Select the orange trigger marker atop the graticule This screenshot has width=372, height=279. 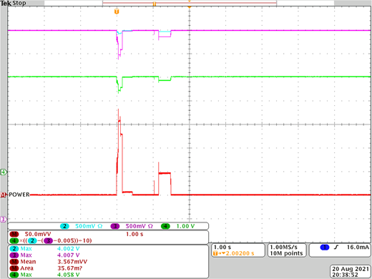[x=117, y=11]
